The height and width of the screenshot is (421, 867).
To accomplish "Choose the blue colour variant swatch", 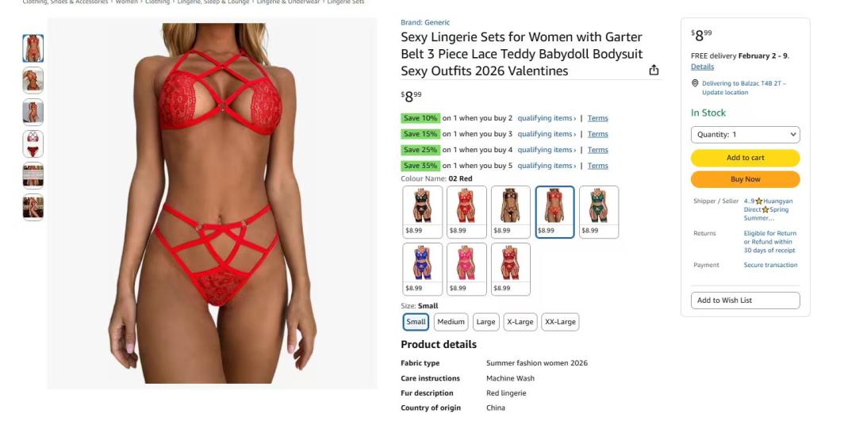I will pyautogui.click(x=423, y=270).
